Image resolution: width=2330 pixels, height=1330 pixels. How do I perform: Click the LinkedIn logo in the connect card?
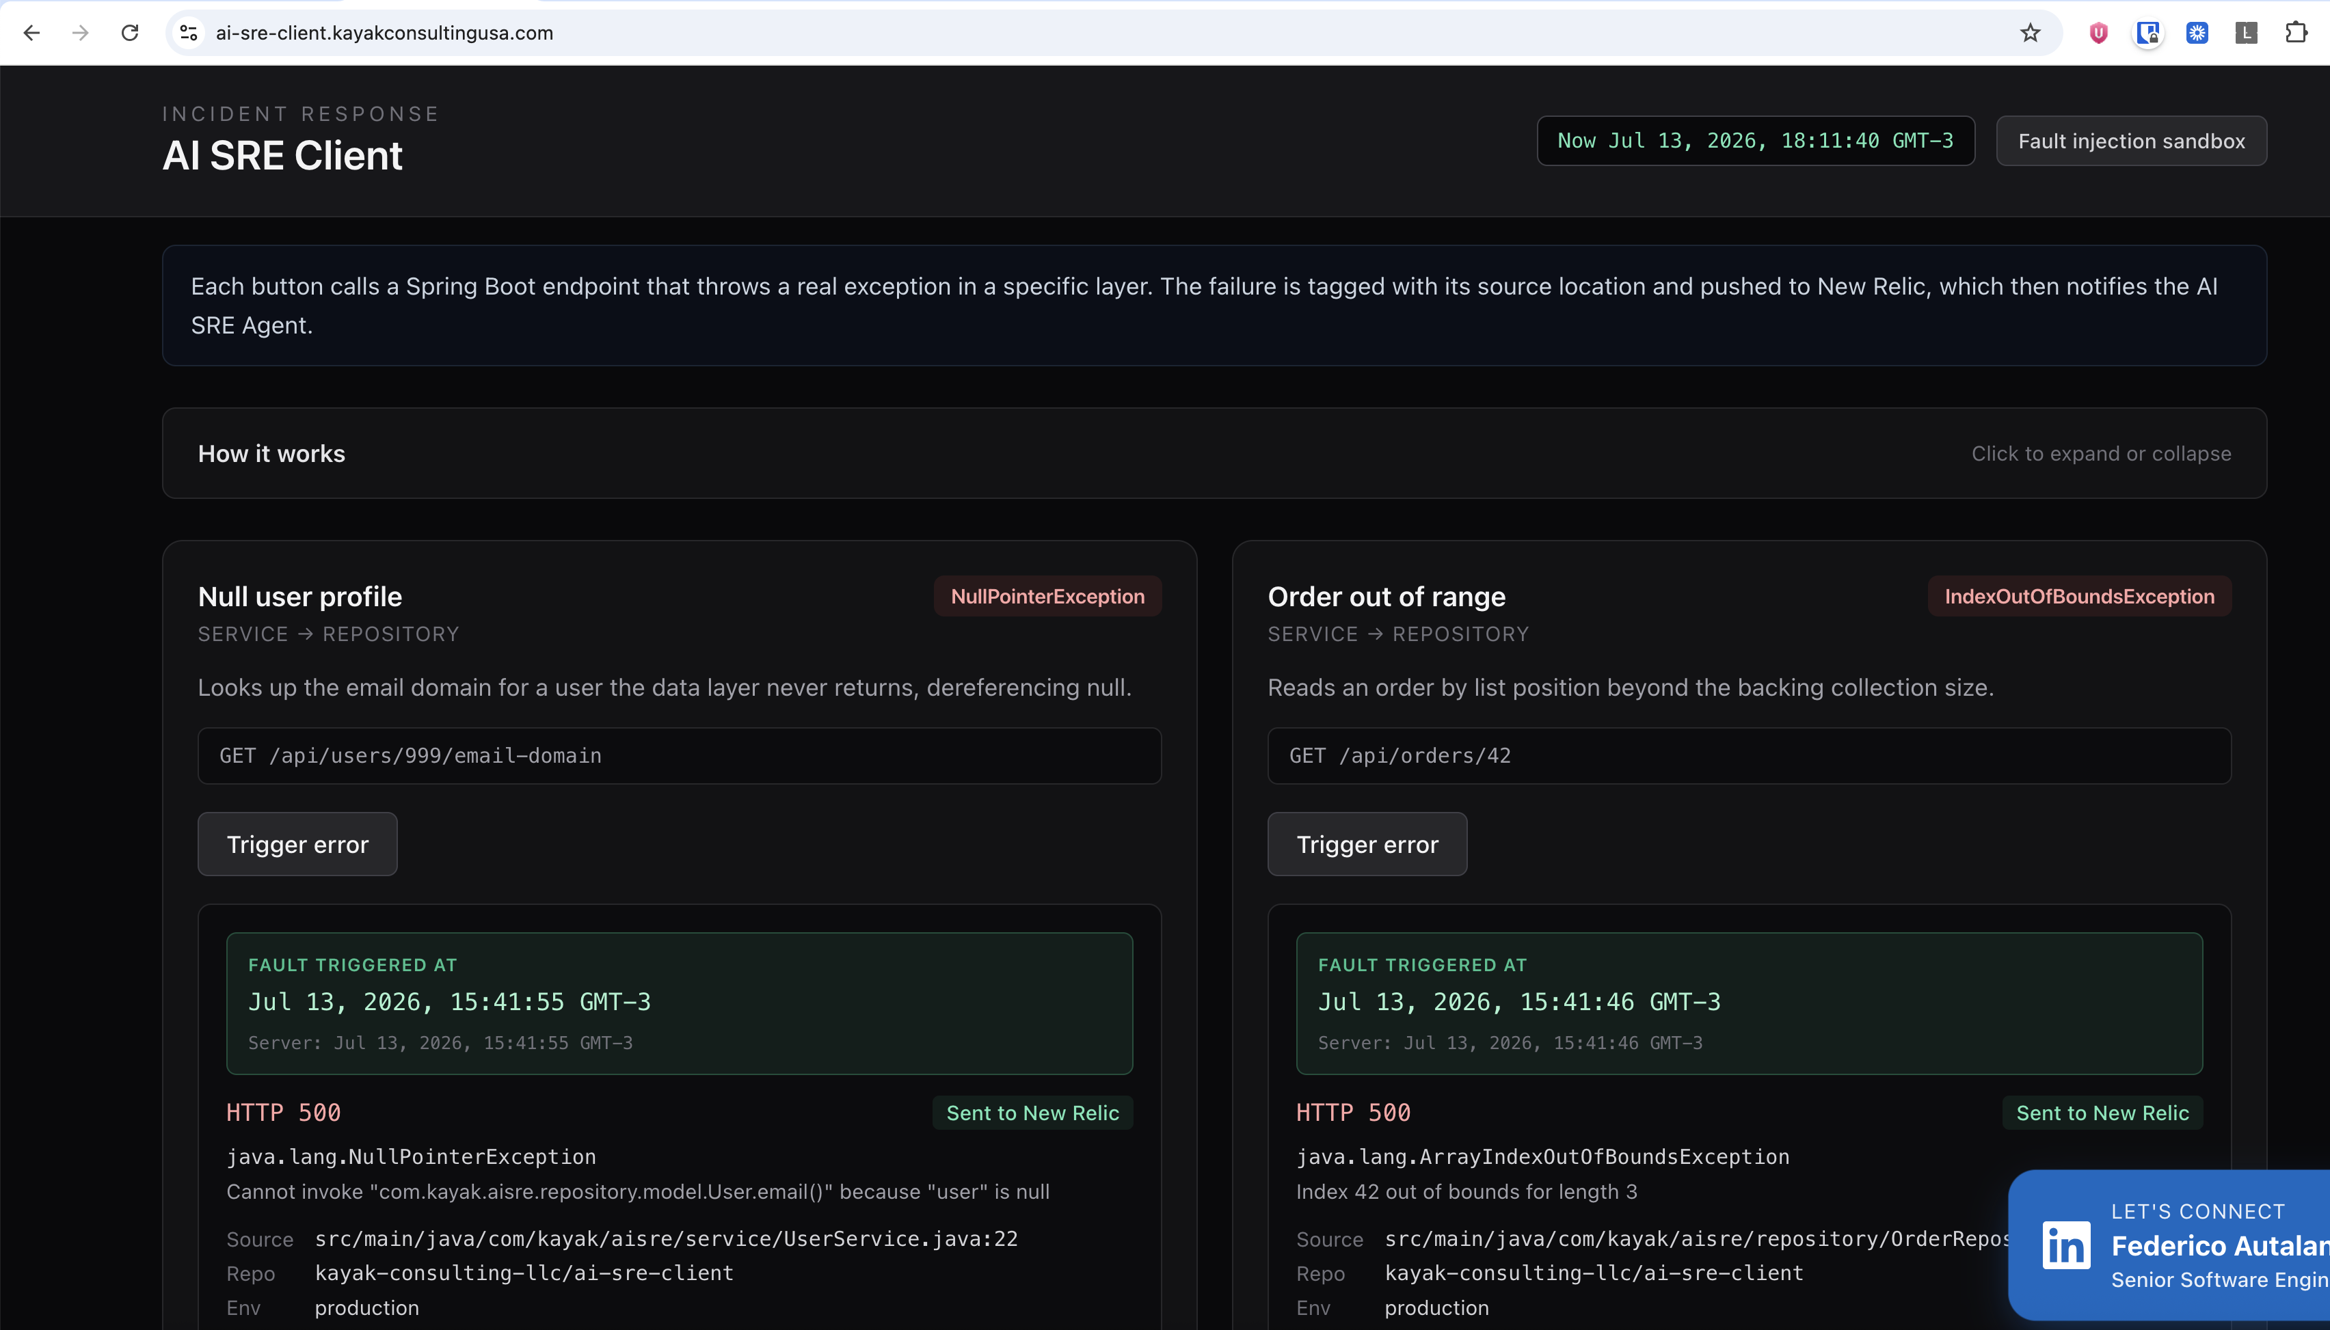tap(2066, 1245)
